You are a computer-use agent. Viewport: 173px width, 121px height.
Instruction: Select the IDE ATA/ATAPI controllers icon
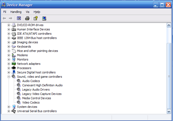click(14, 34)
